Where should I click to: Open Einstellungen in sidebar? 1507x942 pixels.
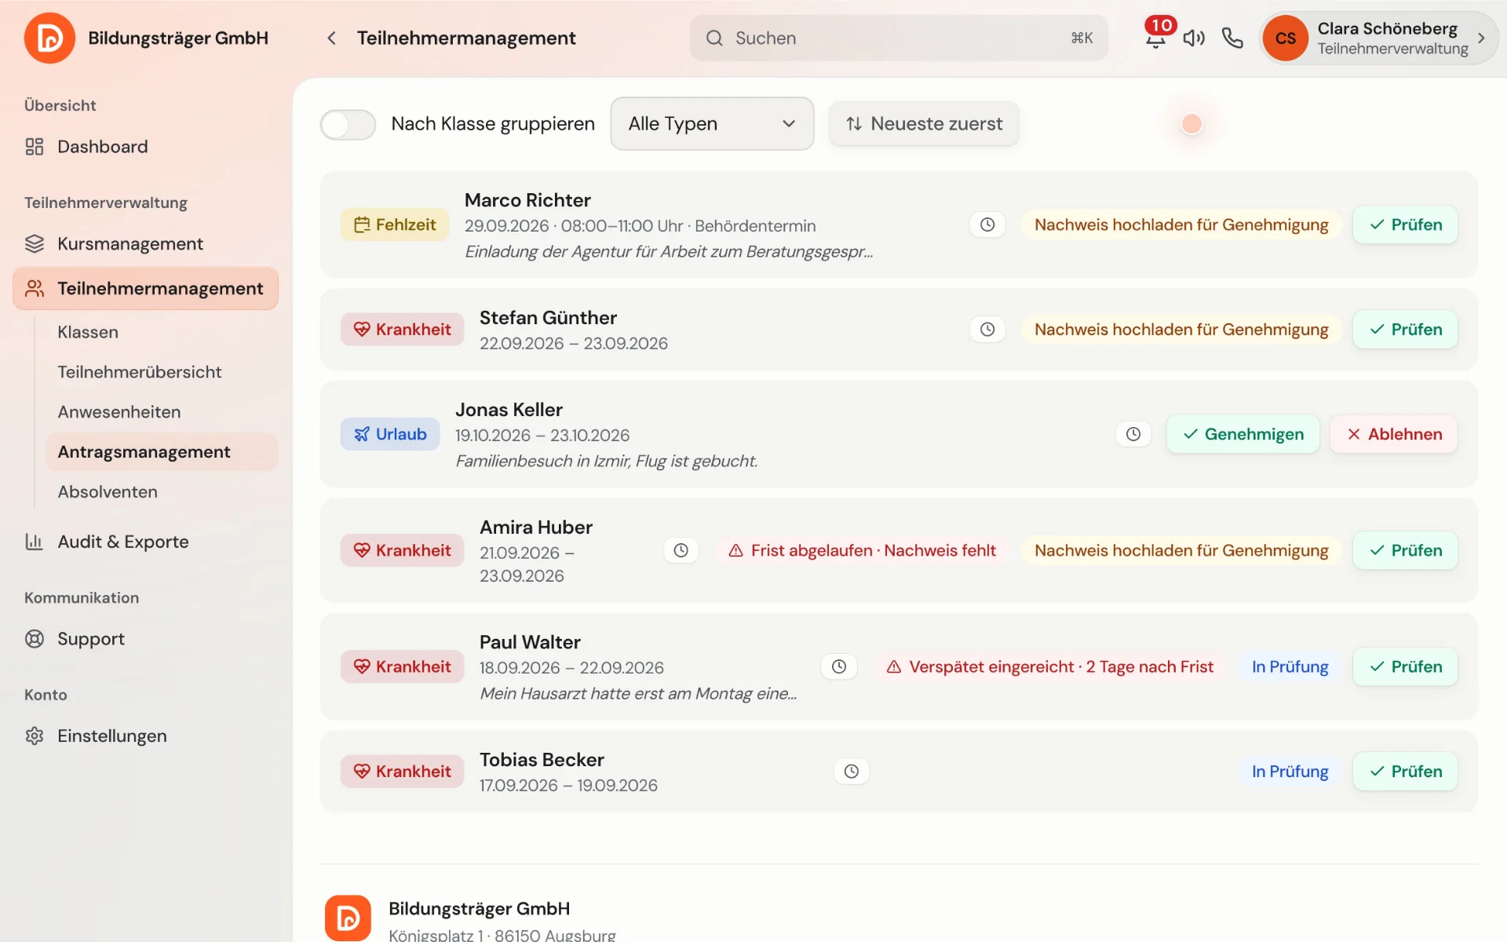(x=146, y=736)
